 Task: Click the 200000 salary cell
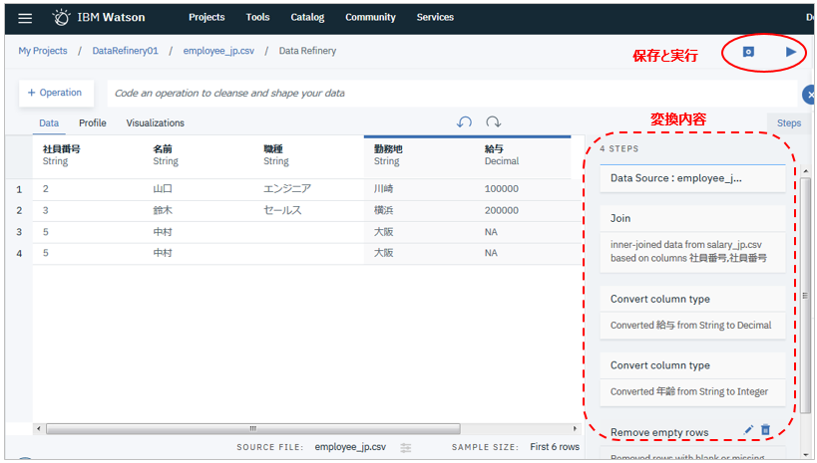pos(501,210)
